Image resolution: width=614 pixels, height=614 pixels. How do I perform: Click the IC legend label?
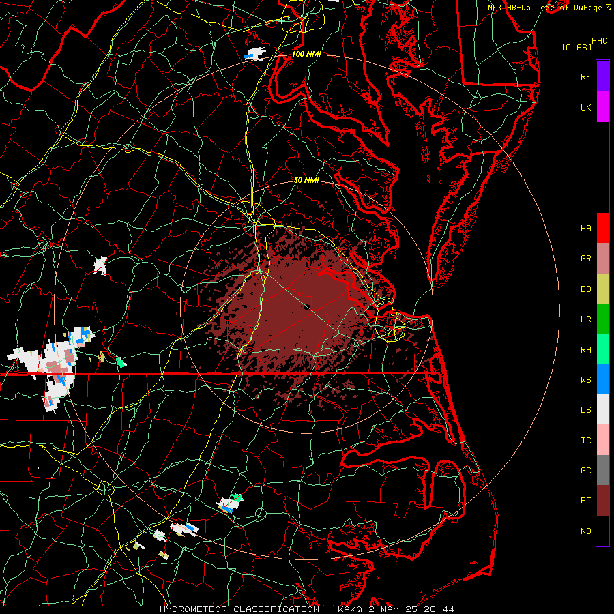click(585, 441)
